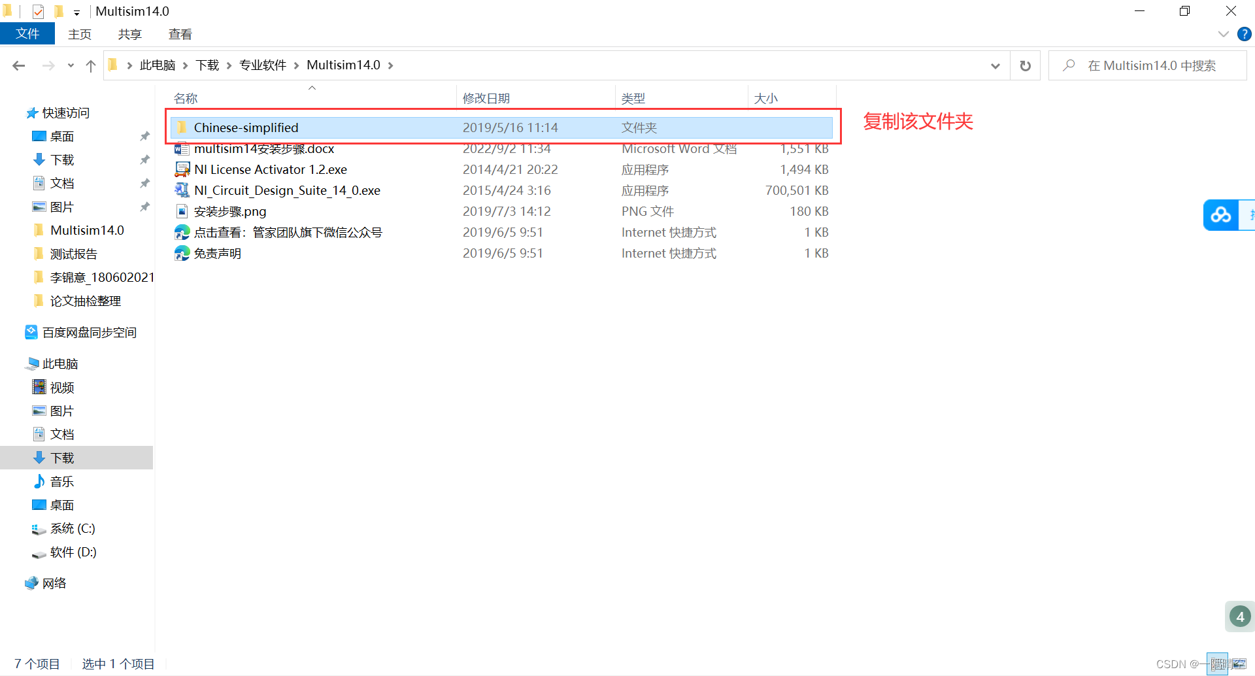
Task: Open 李锦意_180602021 folder in sidebar
Action: click(102, 278)
